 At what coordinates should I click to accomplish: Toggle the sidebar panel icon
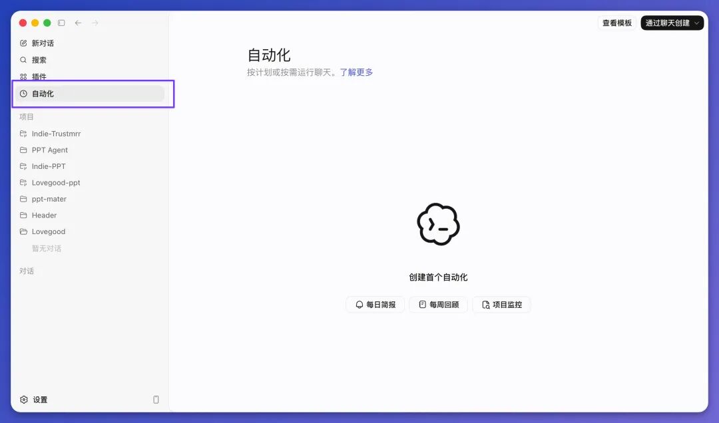61,23
